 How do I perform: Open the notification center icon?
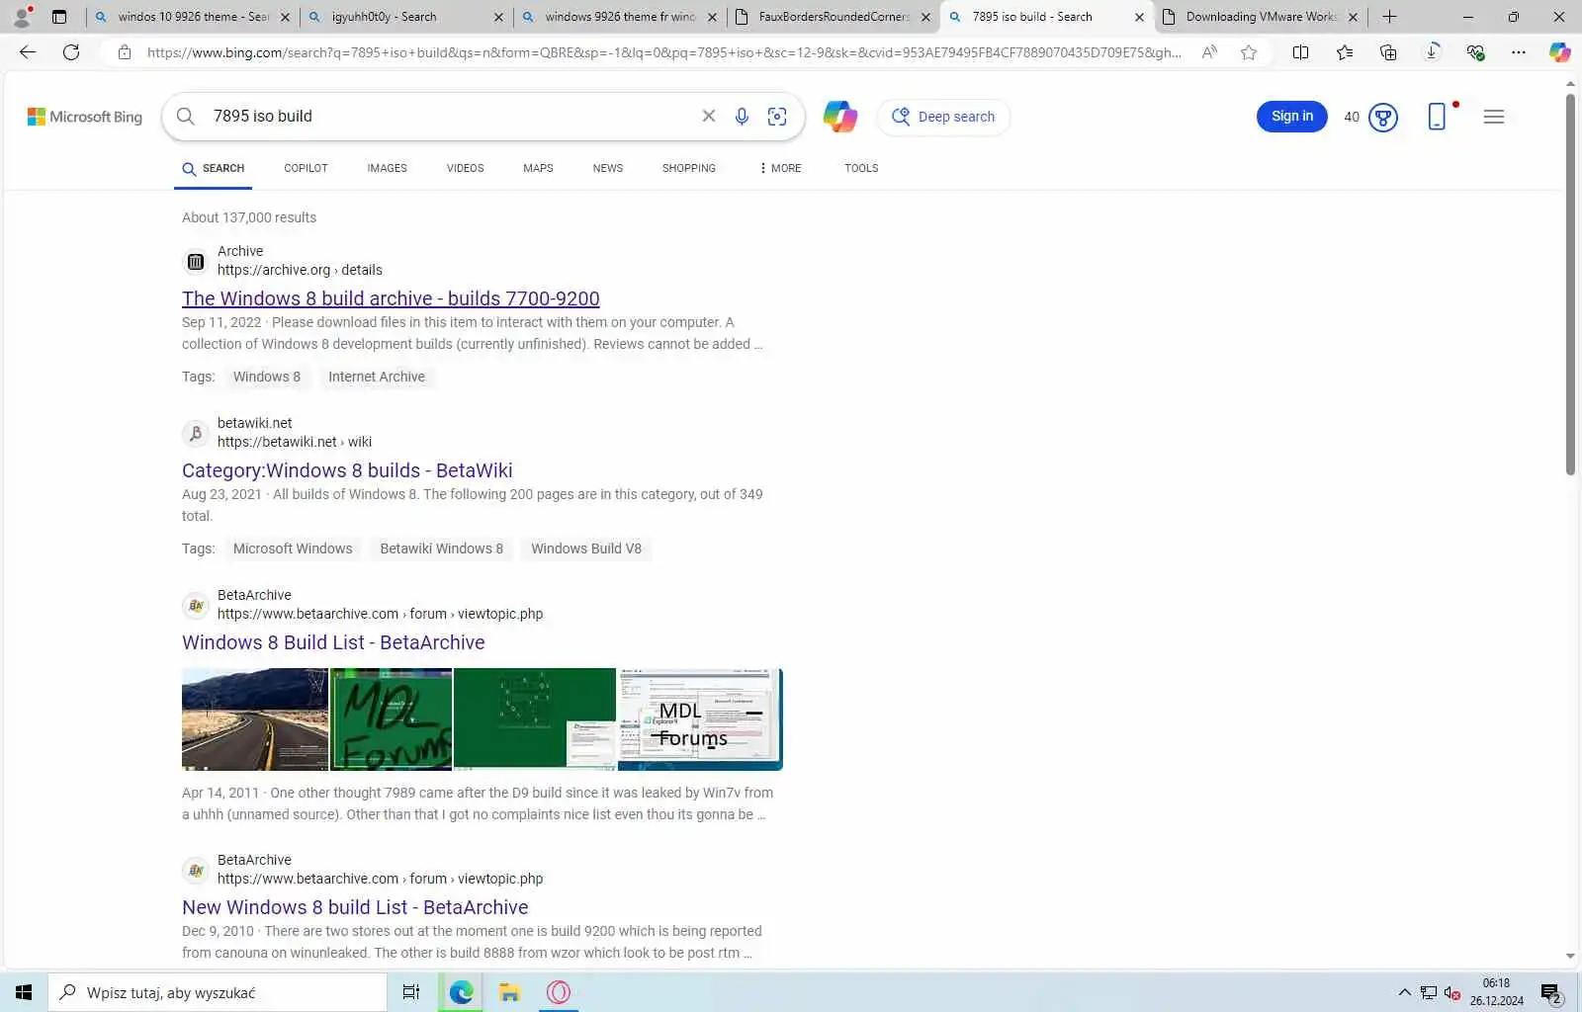click(1551, 993)
